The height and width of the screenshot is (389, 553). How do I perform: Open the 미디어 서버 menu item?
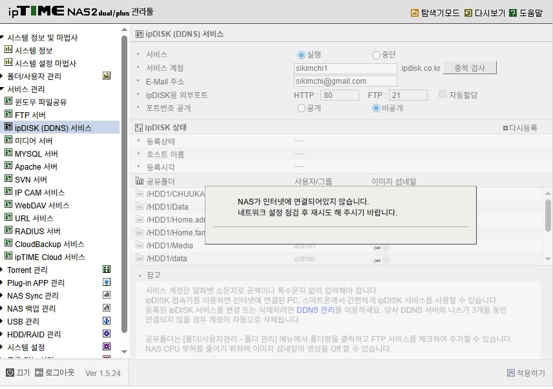click(x=34, y=141)
